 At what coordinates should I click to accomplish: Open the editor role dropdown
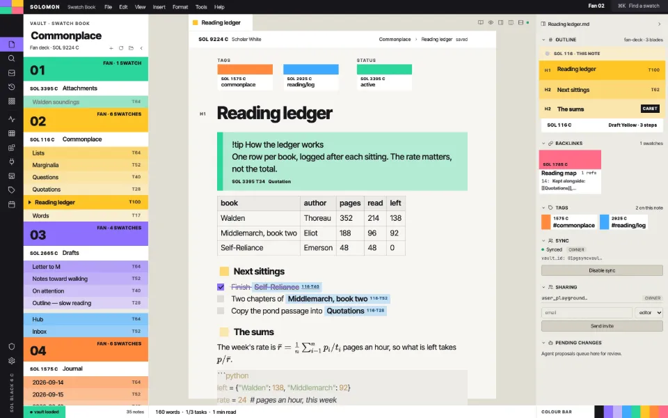tap(649, 313)
